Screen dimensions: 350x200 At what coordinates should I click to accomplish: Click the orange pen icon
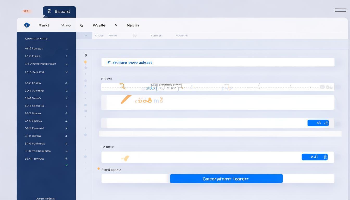point(126,99)
